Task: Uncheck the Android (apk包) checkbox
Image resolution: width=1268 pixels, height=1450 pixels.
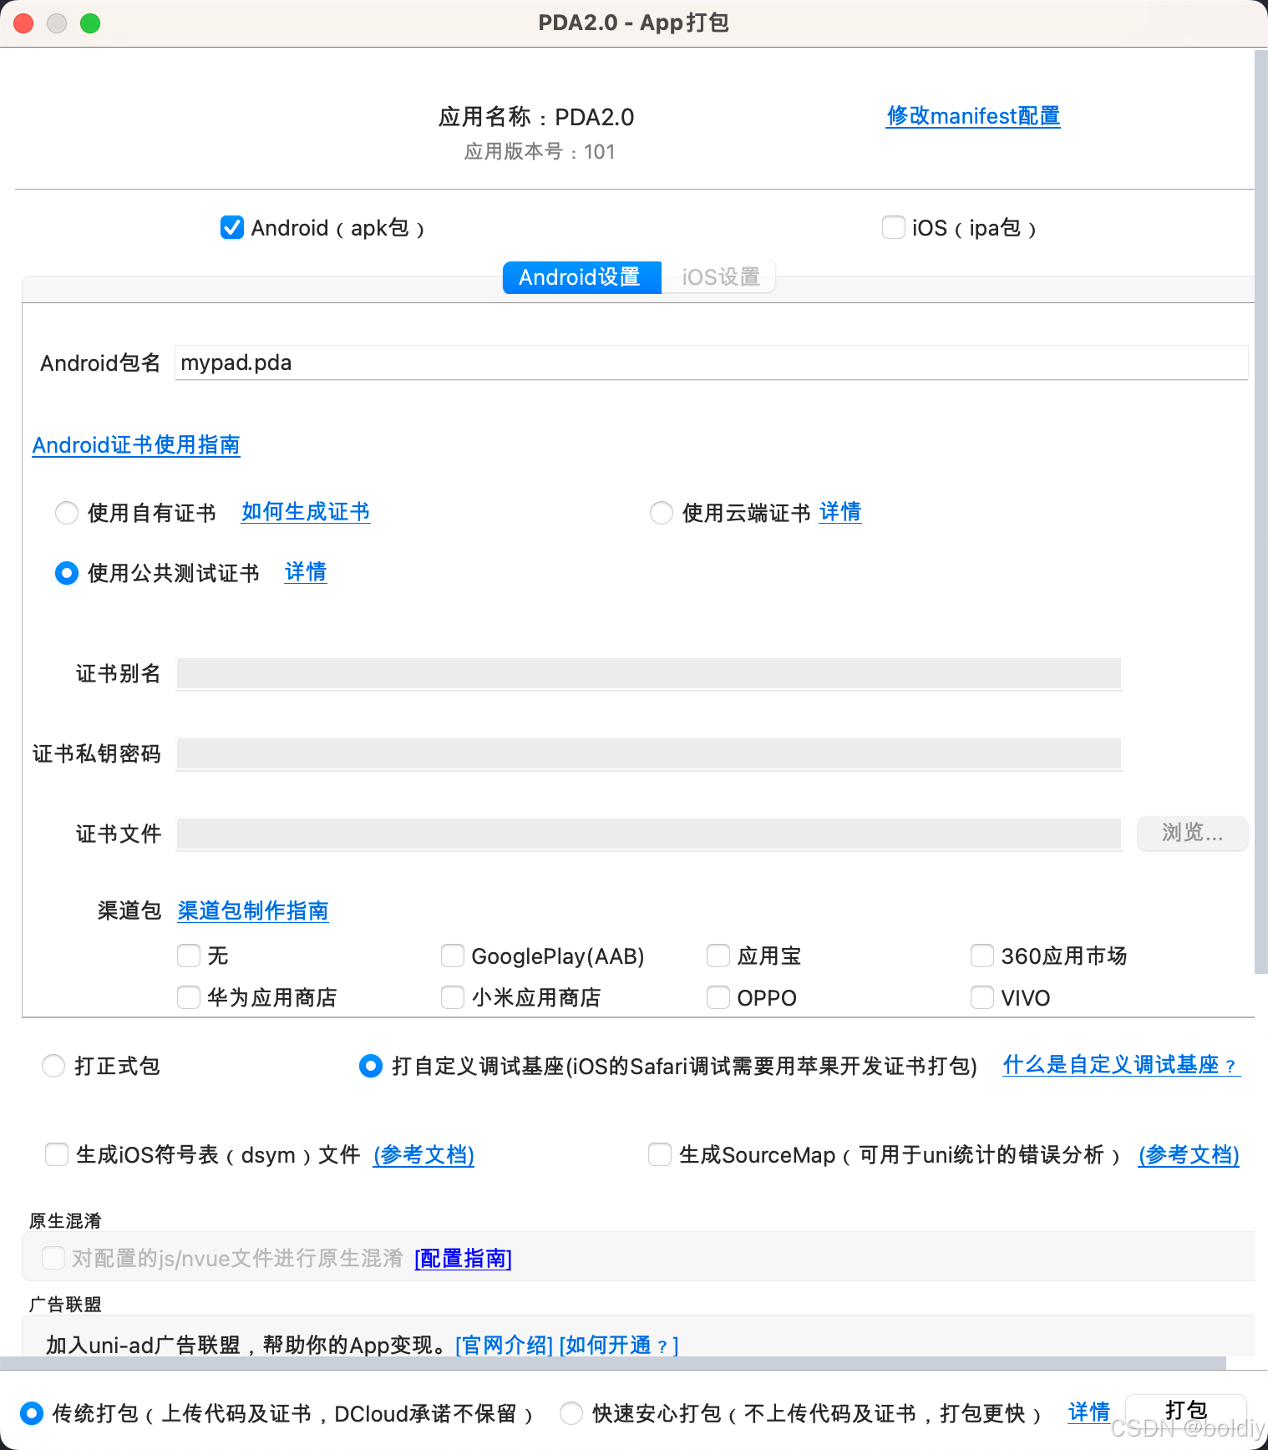Action: point(232,227)
